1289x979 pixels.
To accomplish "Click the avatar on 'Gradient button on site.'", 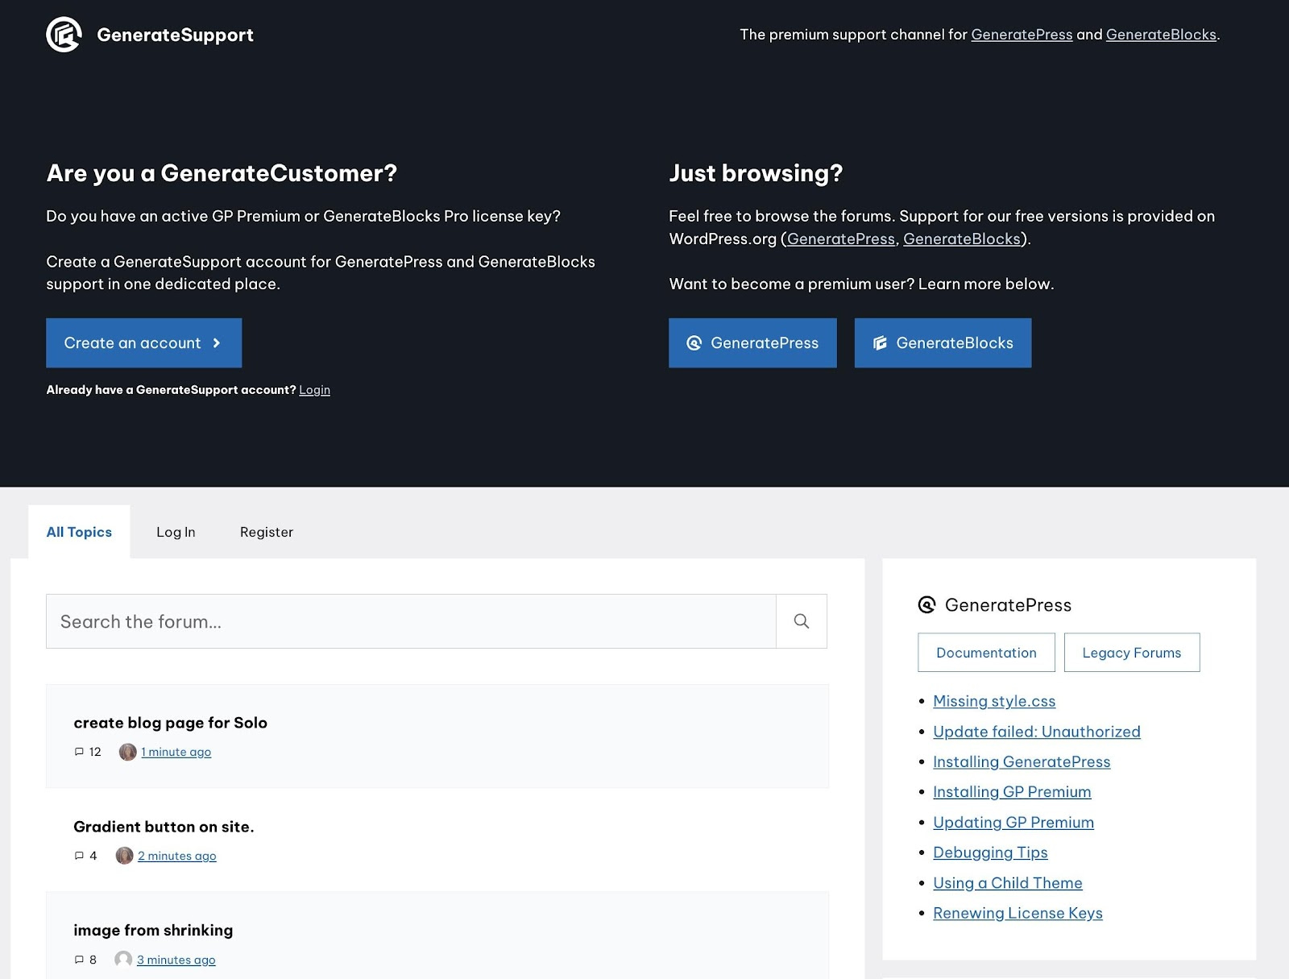I will pos(124,856).
